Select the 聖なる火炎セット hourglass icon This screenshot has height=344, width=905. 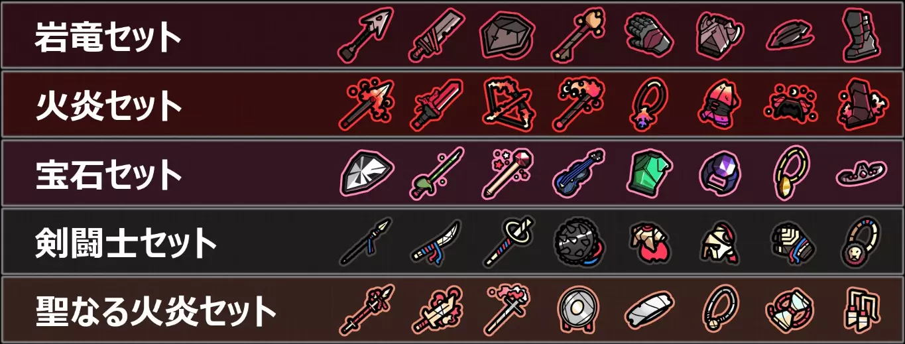click(x=790, y=311)
